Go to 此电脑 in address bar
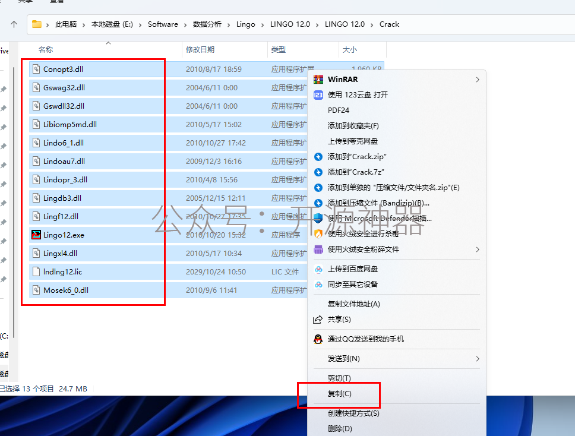 point(66,24)
